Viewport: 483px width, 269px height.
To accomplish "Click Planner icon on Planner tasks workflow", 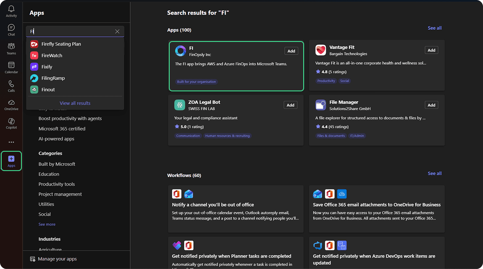I will click(177, 246).
